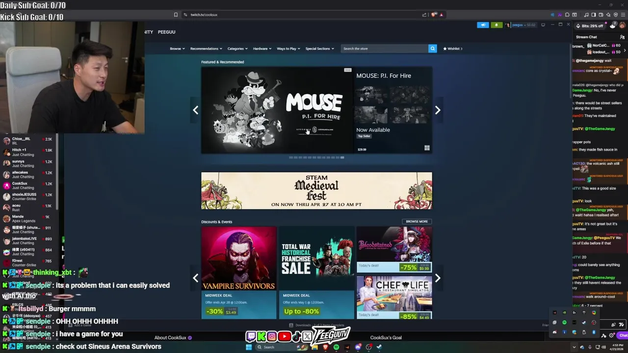Focus the Search the store input
The image size is (628, 353).
pyautogui.click(x=384, y=49)
